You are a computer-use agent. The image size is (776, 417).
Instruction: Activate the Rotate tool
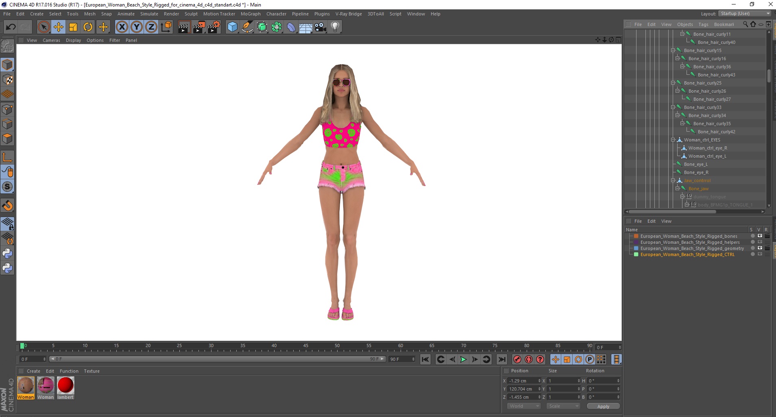[x=88, y=27]
